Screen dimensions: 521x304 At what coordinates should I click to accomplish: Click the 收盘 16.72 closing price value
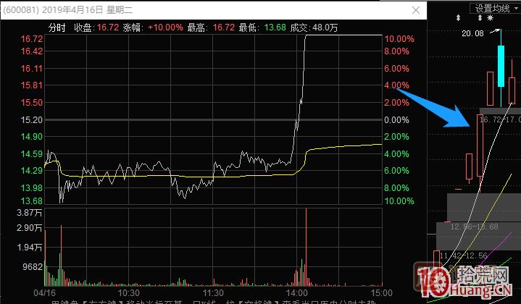[x=107, y=27]
